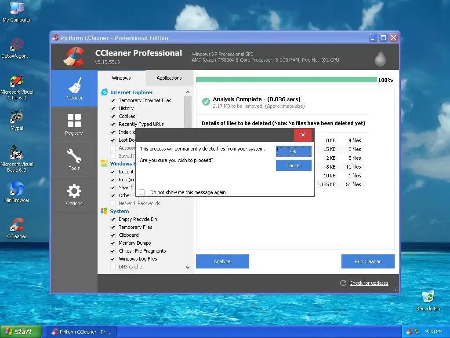The height and width of the screenshot is (338, 450).
Task: Click the second system tray icon
Action: coord(417,331)
